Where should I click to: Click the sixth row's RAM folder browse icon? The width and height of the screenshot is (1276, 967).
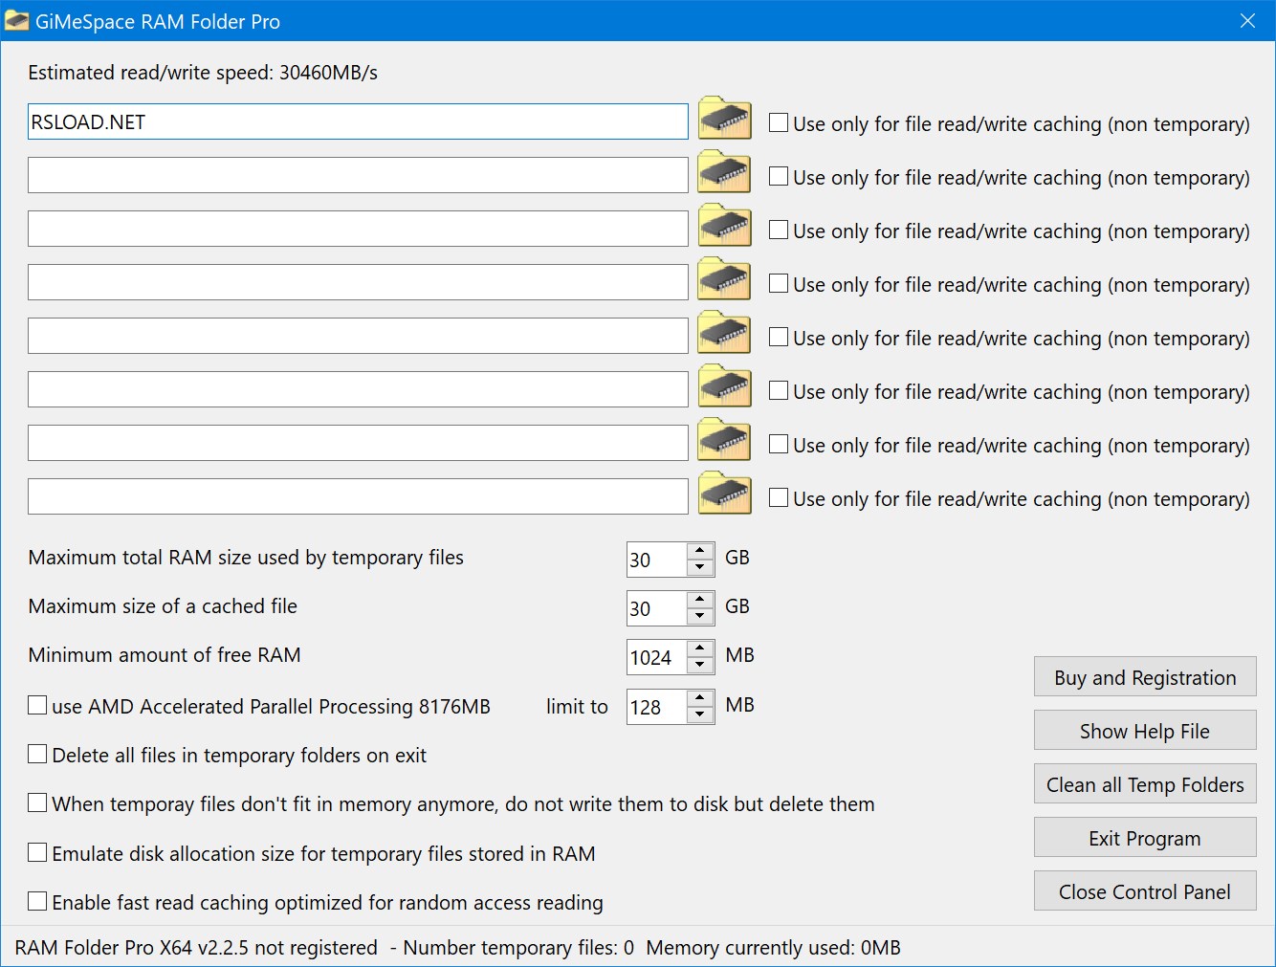[x=724, y=386]
